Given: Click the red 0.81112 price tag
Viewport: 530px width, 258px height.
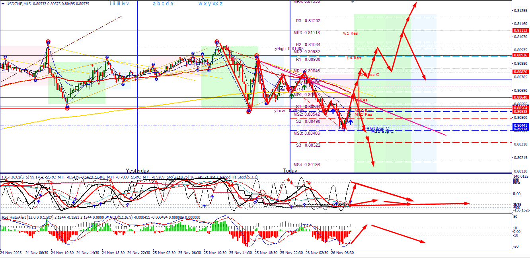Looking at the screenshot, I should click(x=520, y=31).
